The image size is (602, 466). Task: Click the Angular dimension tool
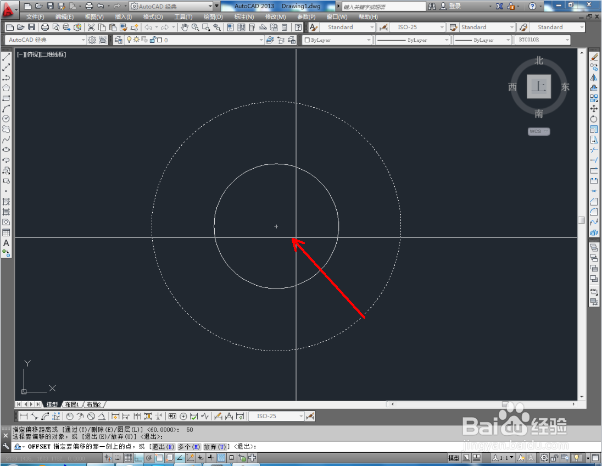coord(102,416)
